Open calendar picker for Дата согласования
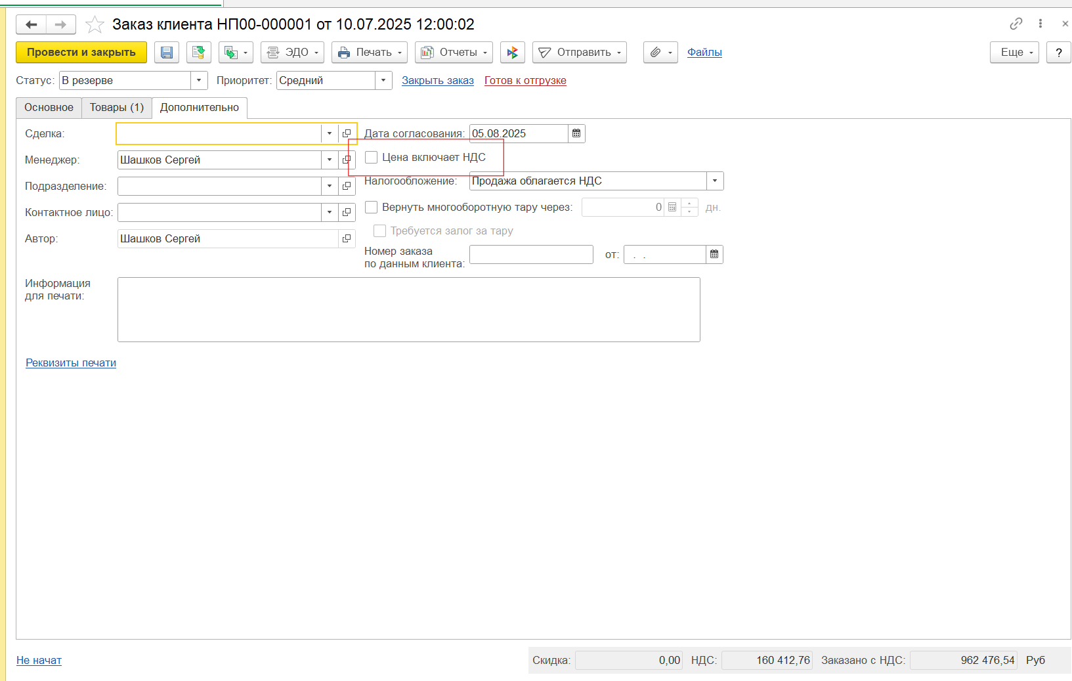The height and width of the screenshot is (681, 1072). point(576,134)
